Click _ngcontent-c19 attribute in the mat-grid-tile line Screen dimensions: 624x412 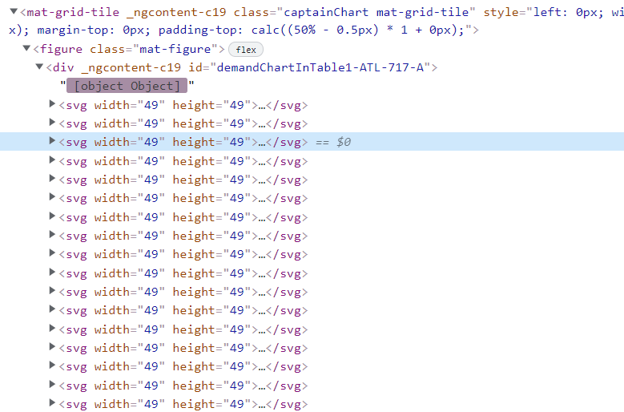(176, 12)
